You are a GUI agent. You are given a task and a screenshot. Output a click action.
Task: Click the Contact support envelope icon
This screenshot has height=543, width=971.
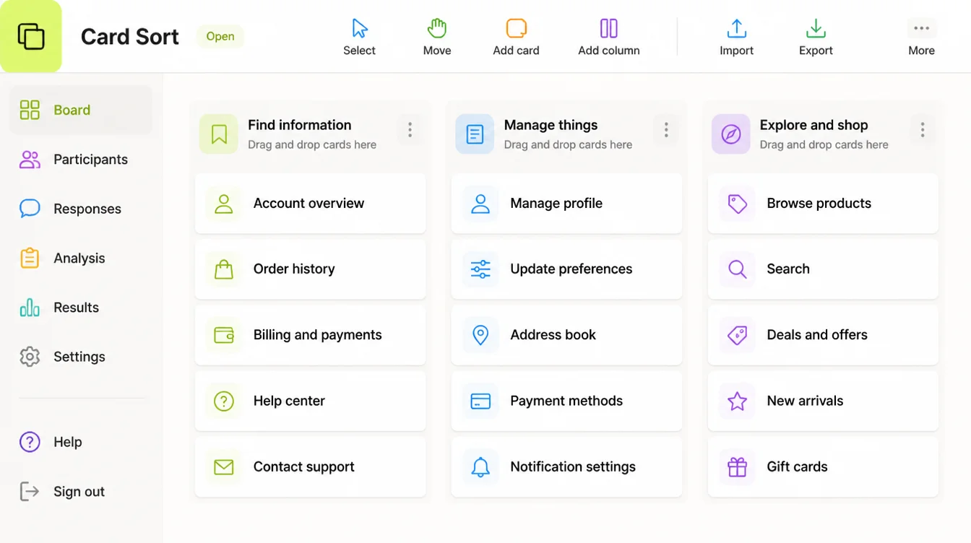click(224, 466)
